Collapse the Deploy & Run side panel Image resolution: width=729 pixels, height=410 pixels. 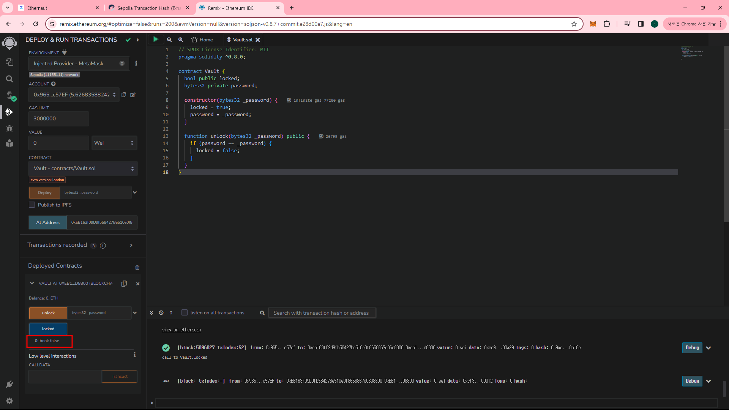coord(138,40)
